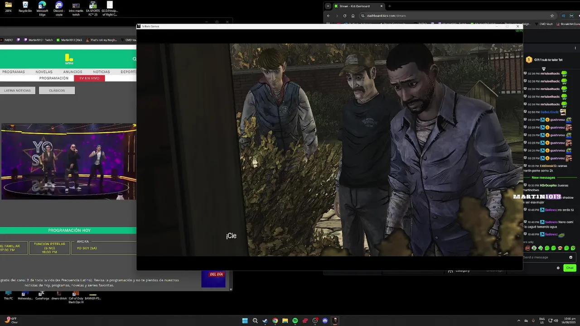Open the Recycle Bin desktop icon
The width and height of the screenshot is (580, 326).
click(x=25, y=7)
